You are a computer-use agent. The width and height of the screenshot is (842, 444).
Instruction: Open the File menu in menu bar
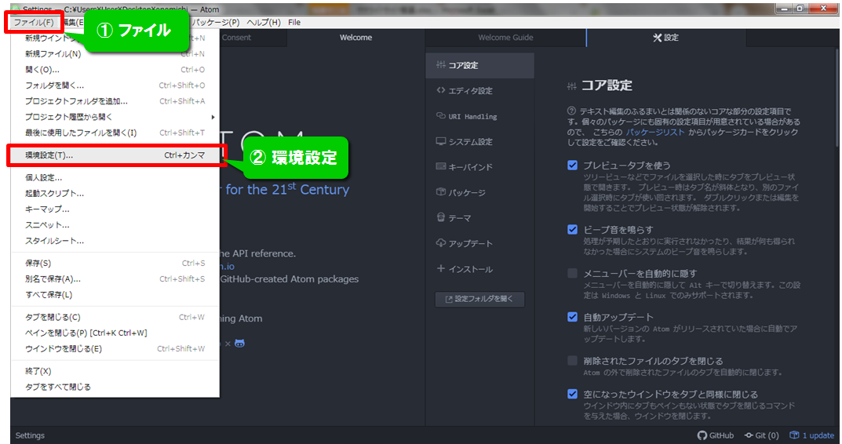[294, 23]
